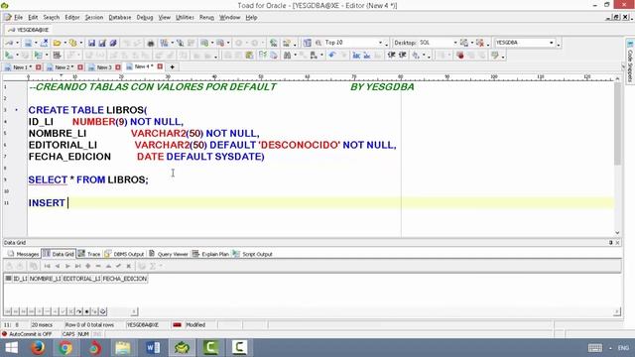Click the Save As toolbar icon
Image resolution: width=635 pixels, height=357 pixels.
coord(102,43)
